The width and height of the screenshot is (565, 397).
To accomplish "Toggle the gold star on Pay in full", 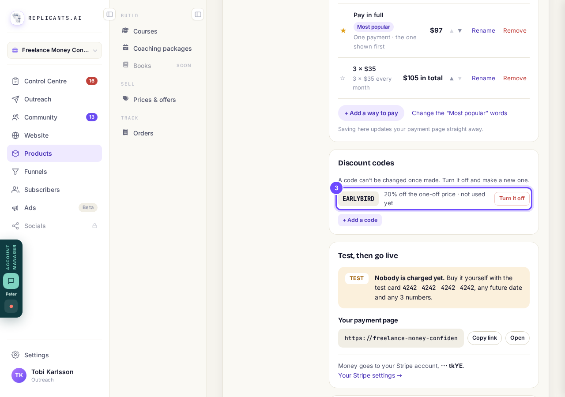I will [343, 30].
